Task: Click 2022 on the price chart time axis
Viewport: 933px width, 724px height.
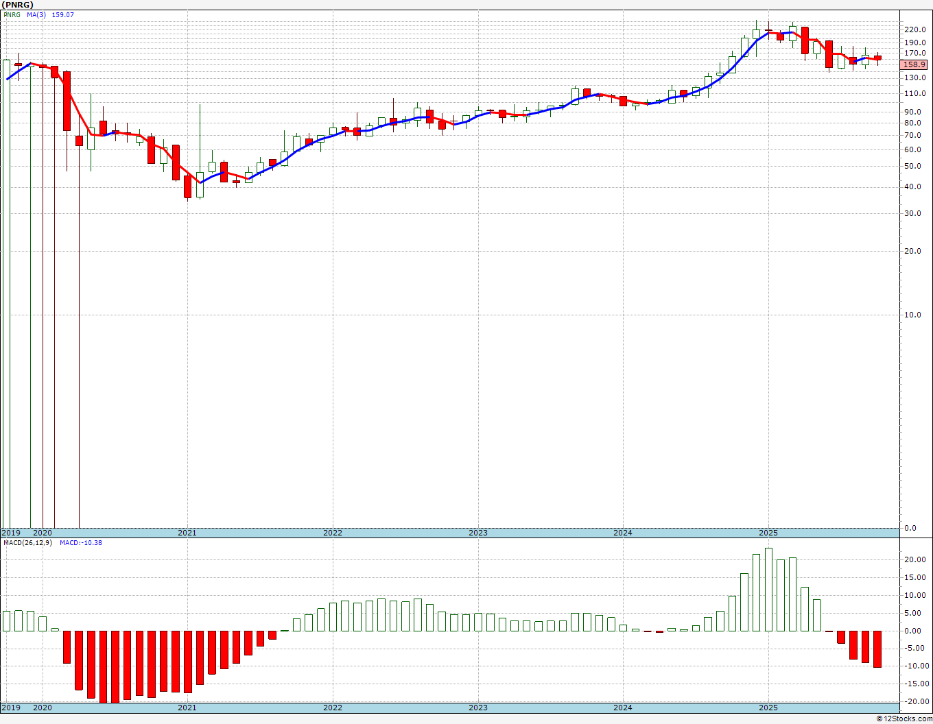Action: tap(333, 533)
